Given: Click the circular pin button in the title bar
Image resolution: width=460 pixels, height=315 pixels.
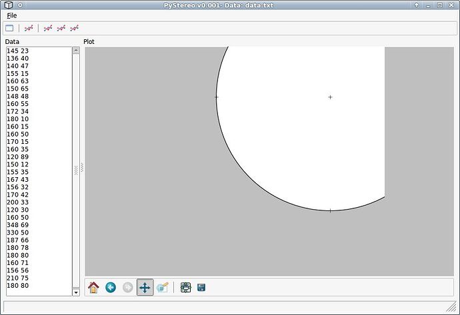Looking at the screenshot, I should coord(20,5).
